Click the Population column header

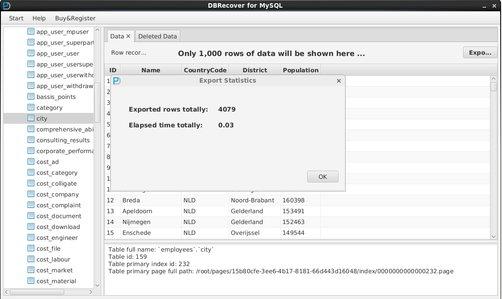click(x=300, y=70)
